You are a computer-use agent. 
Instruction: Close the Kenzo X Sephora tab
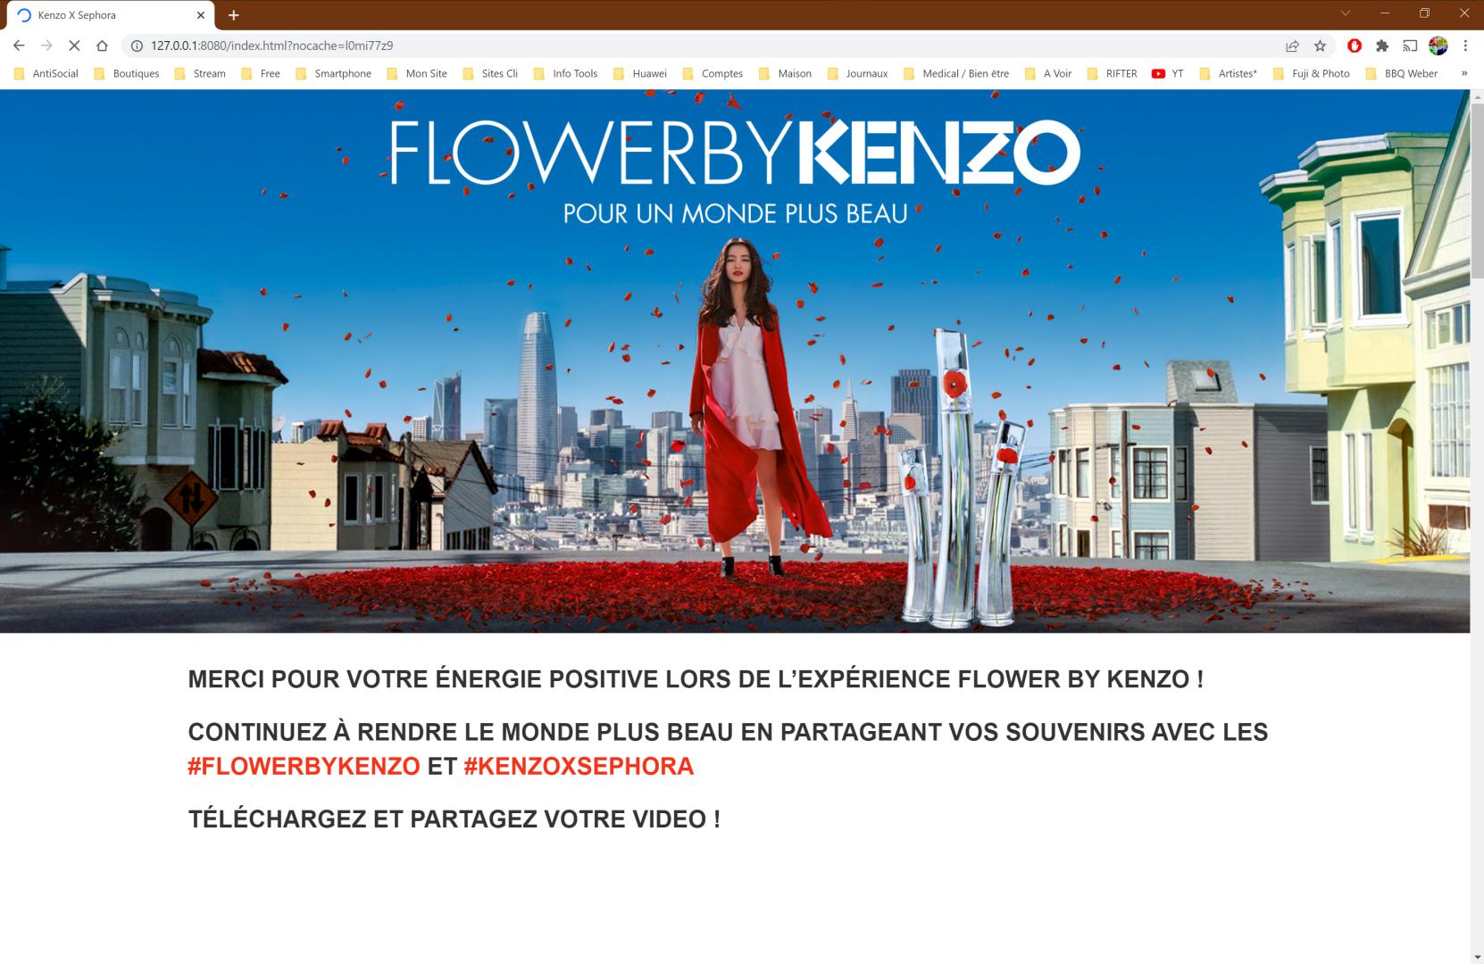coord(201,15)
